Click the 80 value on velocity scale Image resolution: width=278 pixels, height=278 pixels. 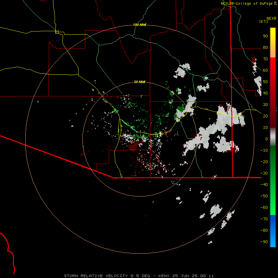[265, 48]
